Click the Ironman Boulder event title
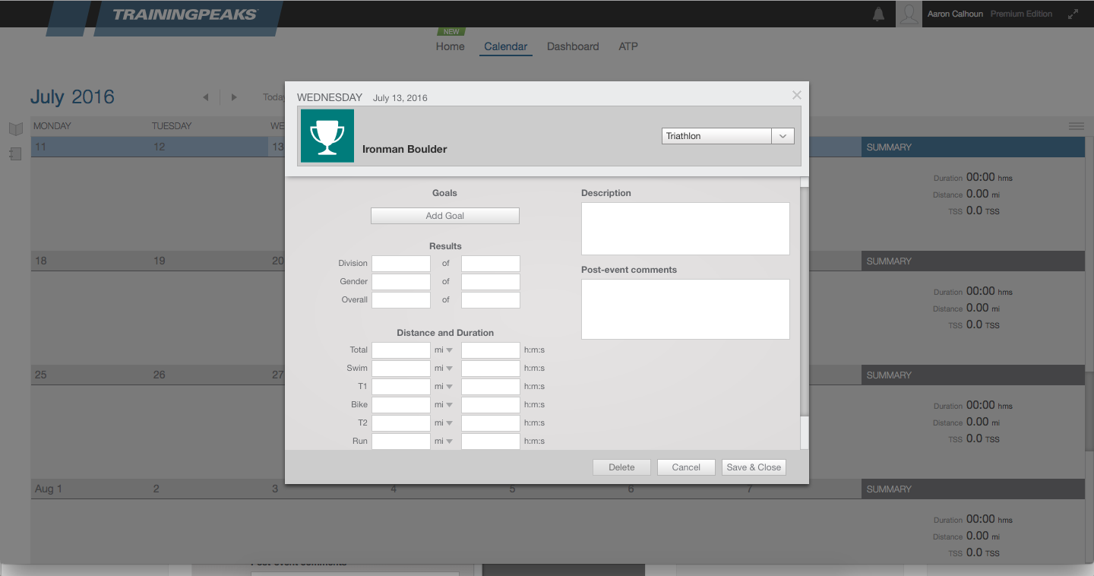1094x576 pixels. click(404, 150)
